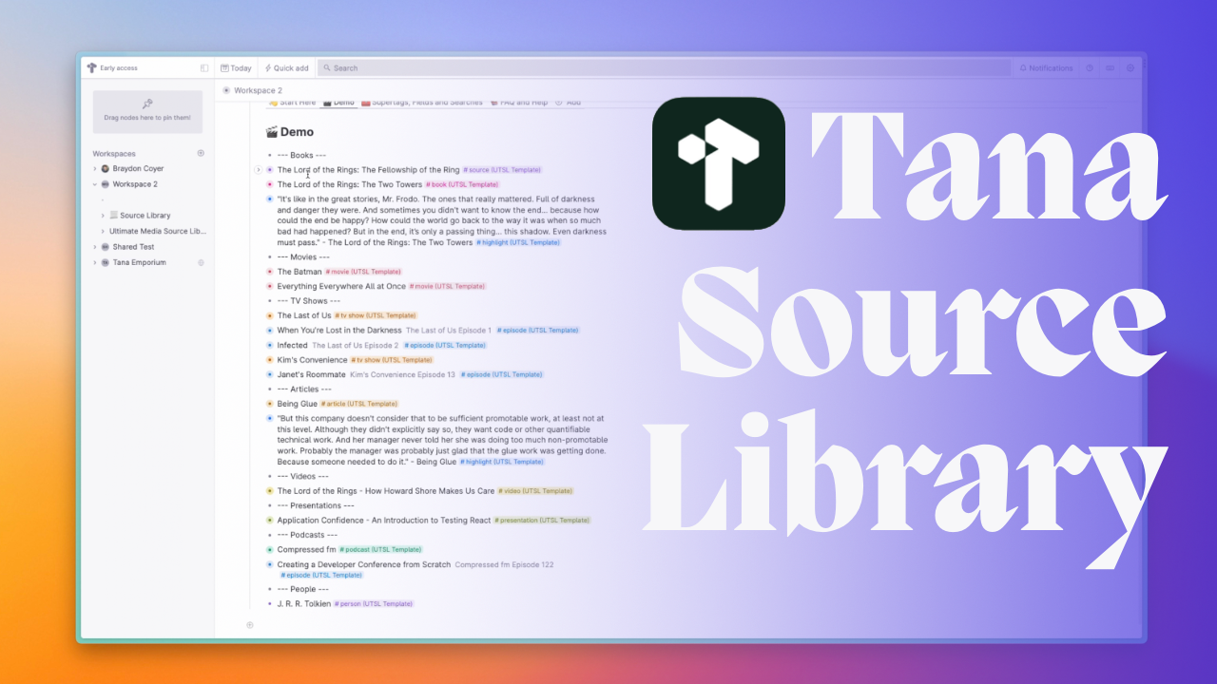Click the add node plus at bottom
This screenshot has width=1217, height=684.
click(250, 625)
